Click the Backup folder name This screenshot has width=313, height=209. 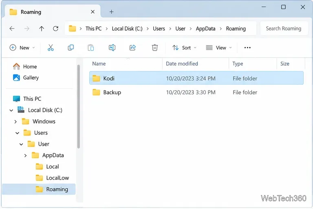(x=112, y=92)
